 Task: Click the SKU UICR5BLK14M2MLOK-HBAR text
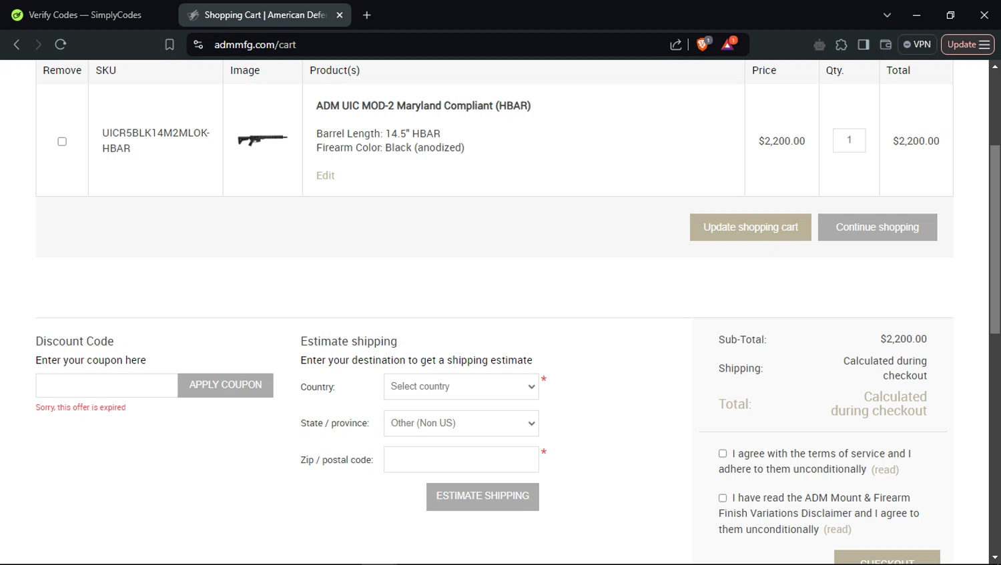pos(155,141)
